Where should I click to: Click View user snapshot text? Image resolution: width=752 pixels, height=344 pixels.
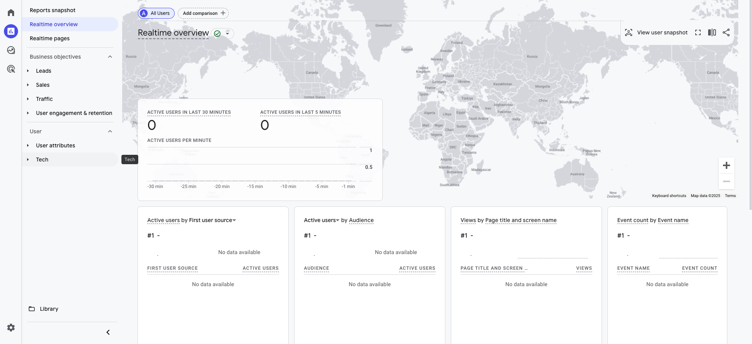click(x=662, y=32)
